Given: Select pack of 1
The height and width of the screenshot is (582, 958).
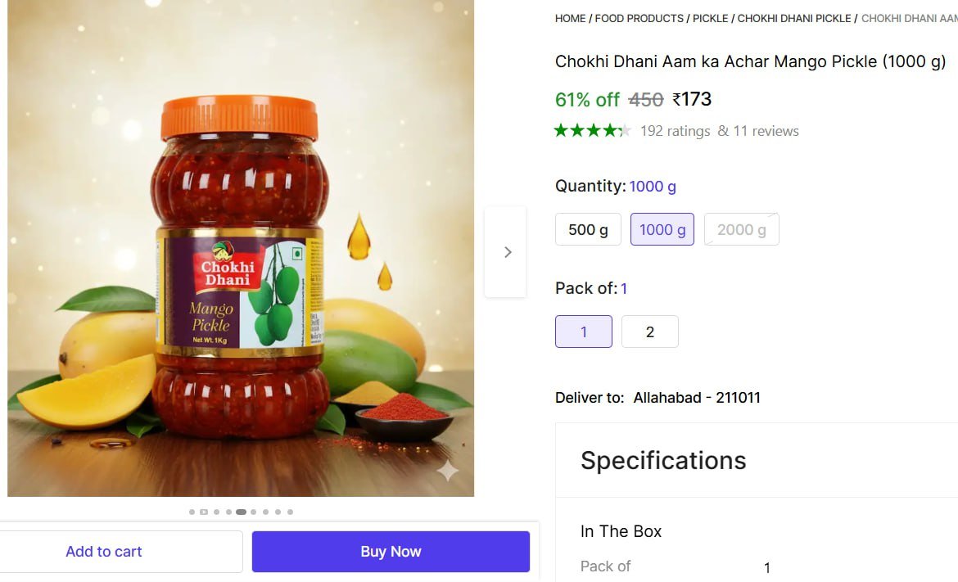Looking at the screenshot, I should pos(583,332).
